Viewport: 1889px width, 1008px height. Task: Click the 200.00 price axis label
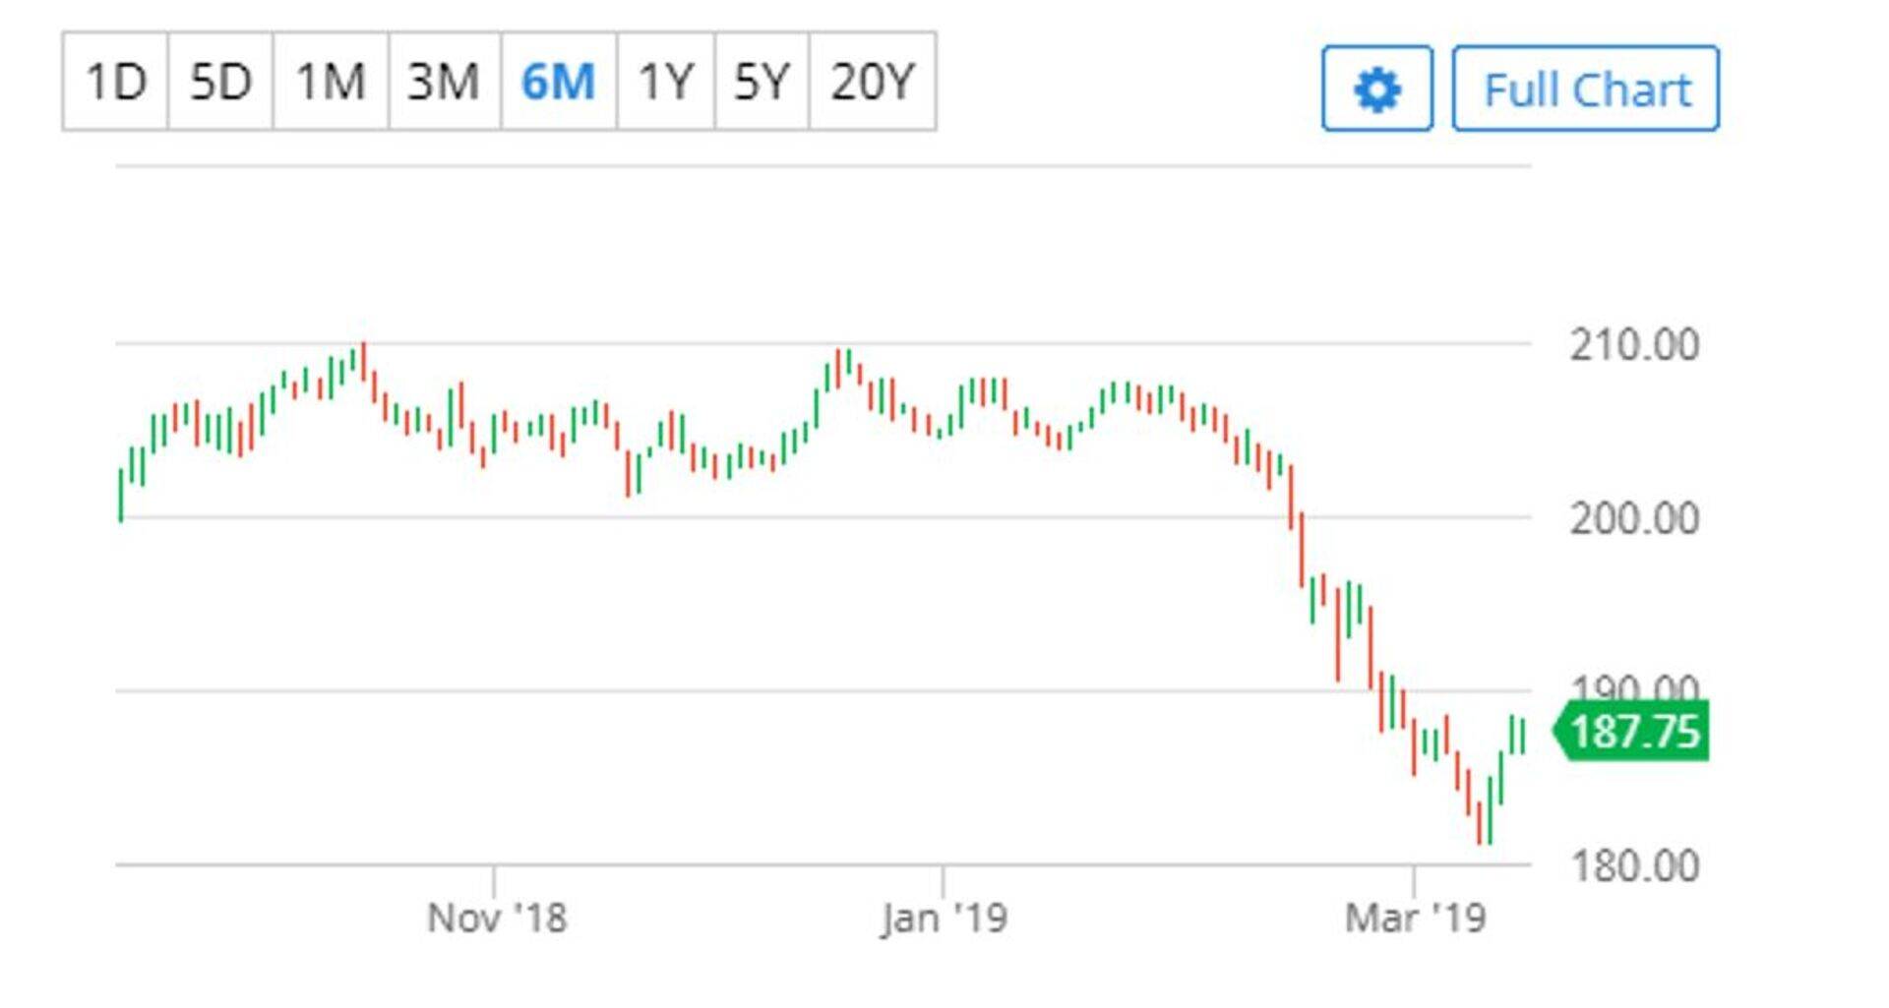coord(1634,518)
